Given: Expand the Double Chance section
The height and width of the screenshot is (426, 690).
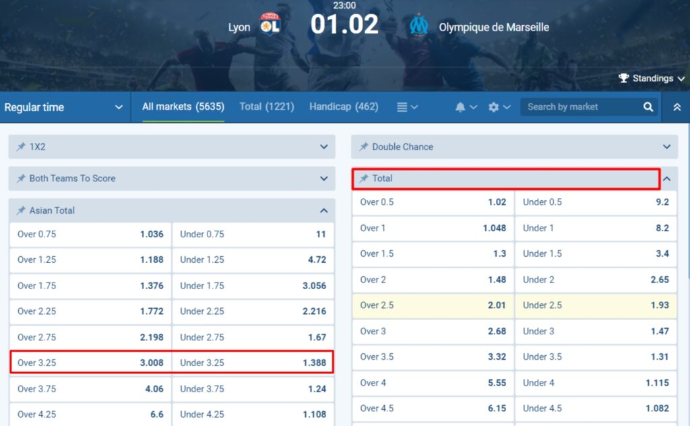Looking at the screenshot, I should point(666,147).
